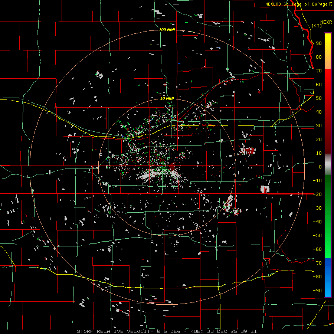The width and height of the screenshot is (334, 334).
Task: Click the KUEX radar site identifier
Action: coord(197,331)
